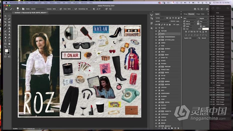Select the Brush tool in toolbox

(5, 28)
